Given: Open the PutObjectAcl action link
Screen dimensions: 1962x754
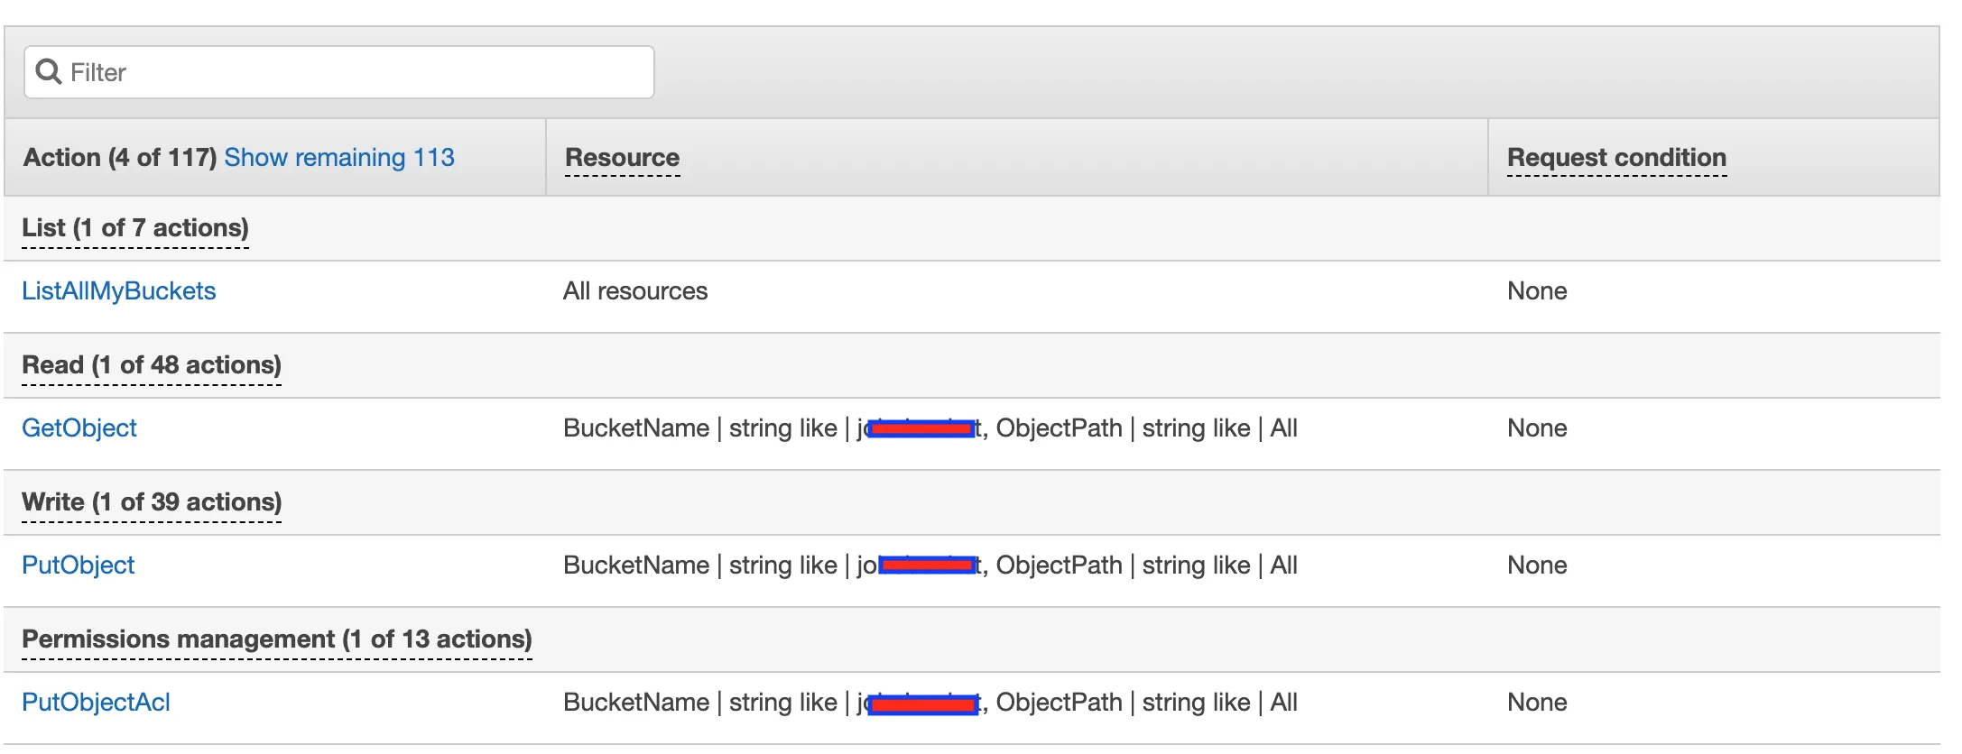Looking at the screenshot, I should point(96,703).
